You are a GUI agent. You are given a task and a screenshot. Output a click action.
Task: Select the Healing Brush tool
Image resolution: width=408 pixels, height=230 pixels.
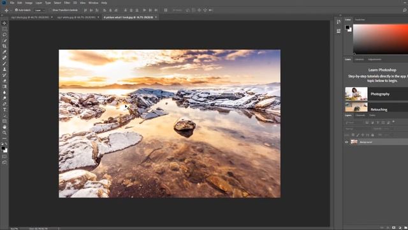pyautogui.click(x=4, y=57)
